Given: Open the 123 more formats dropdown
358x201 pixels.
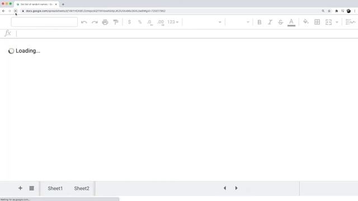Looking at the screenshot, I should pos(173,22).
